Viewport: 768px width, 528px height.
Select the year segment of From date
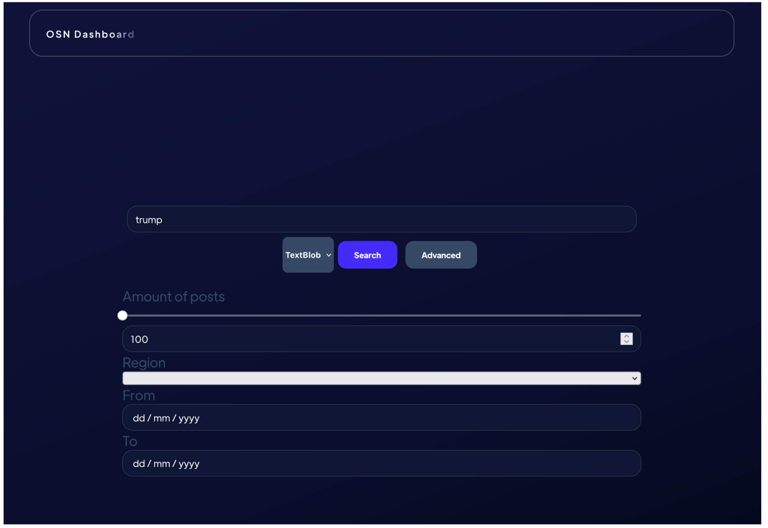[x=189, y=418]
